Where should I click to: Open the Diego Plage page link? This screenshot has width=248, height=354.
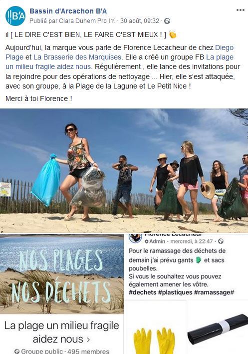coord(119,52)
